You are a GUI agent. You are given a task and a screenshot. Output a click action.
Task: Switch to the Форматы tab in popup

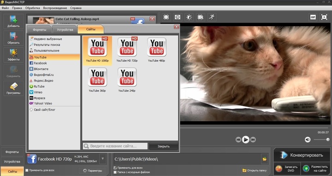point(39,30)
